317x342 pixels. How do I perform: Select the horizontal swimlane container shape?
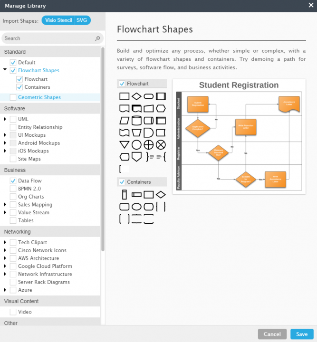(x=136, y=195)
